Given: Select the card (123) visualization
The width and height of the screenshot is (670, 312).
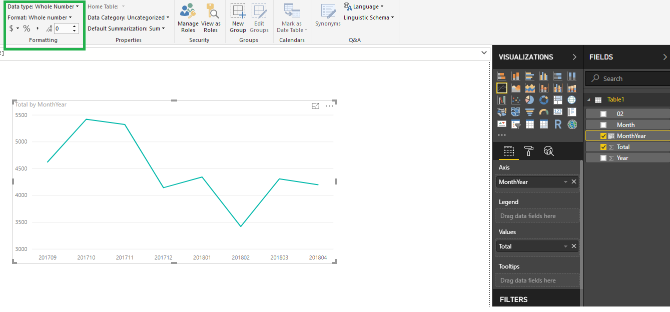Looking at the screenshot, I should coord(557,112).
